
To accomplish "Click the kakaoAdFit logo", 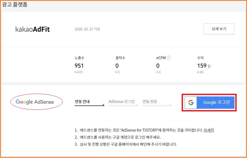I will coord(33,29).
